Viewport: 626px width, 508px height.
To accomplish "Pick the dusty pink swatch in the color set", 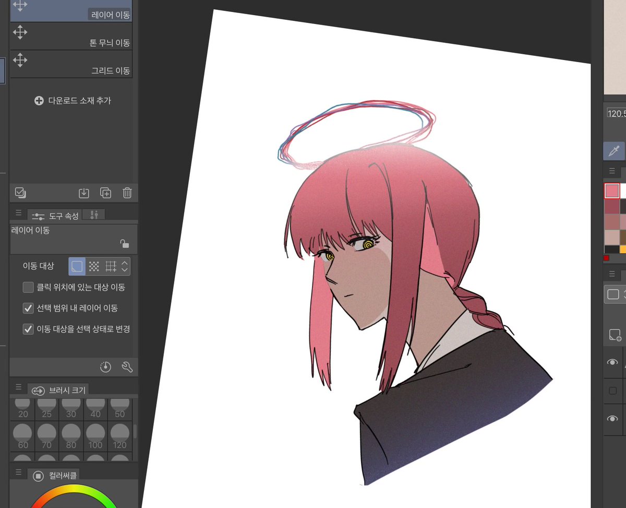I will tap(612, 222).
